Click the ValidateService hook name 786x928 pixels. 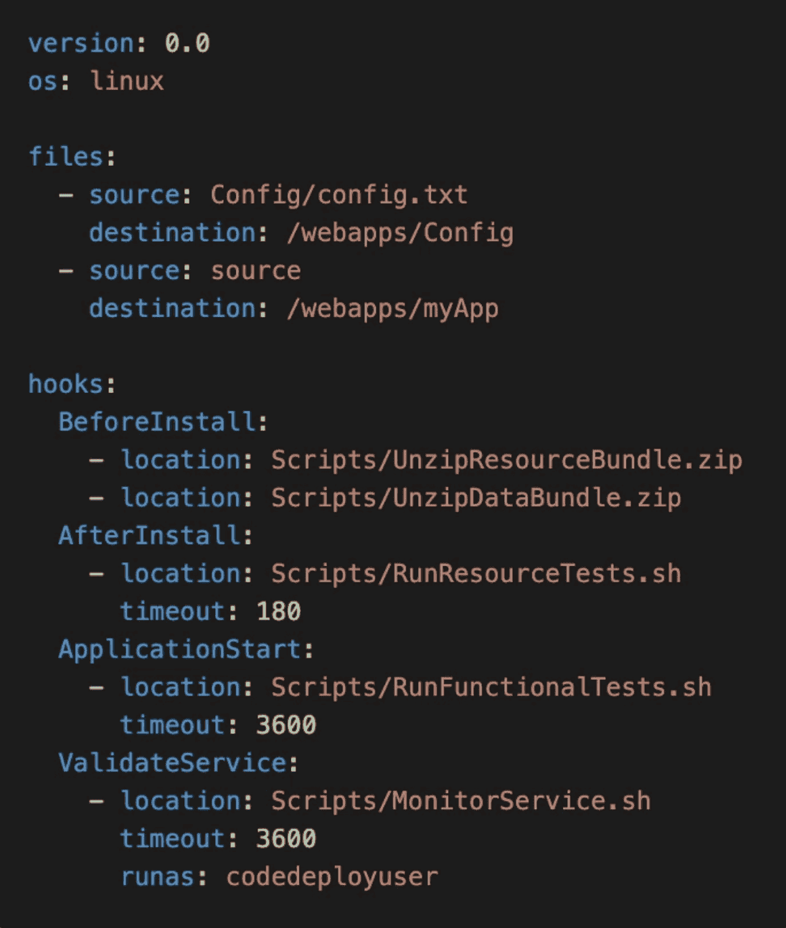pyautogui.click(x=173, y=763)
